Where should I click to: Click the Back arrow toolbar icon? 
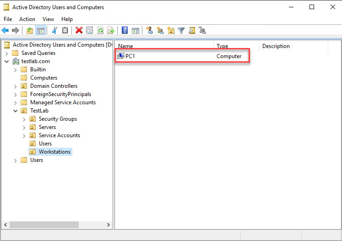click(x=5, y=30)
